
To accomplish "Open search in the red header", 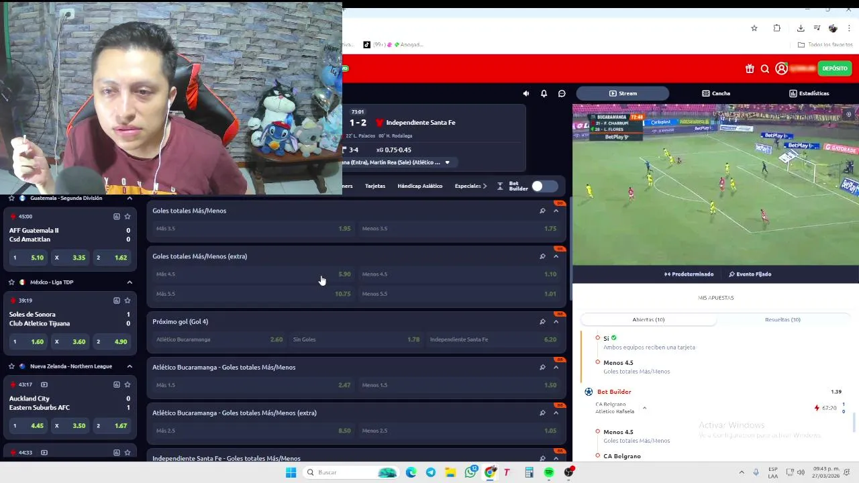I will tap(765, 68).
